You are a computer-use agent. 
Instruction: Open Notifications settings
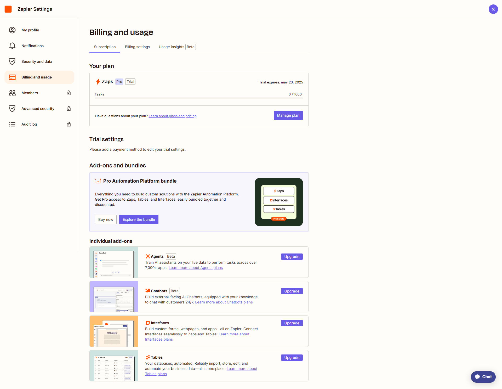(x=39, y=46)
